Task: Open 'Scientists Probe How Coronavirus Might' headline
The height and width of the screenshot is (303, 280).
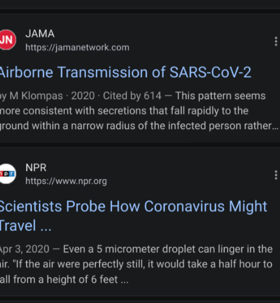Action: click(x=133, y=206)
